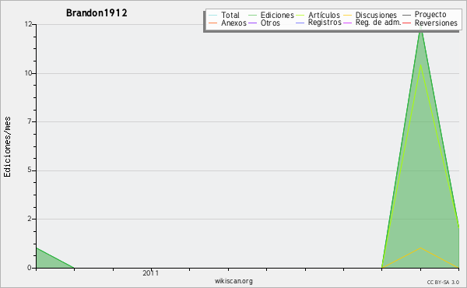Click the wikiscan.org text
467x288 pixels.
coord(233,281)
